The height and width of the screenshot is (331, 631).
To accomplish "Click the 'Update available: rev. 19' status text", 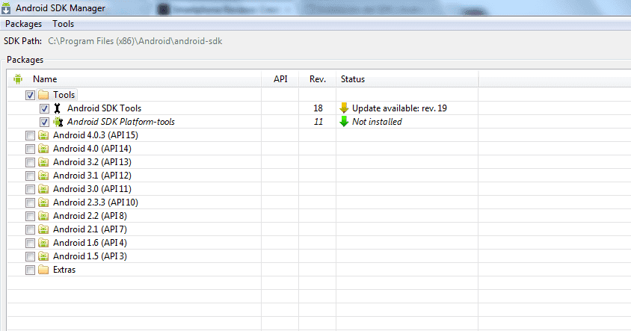I will tap(399, 108).
